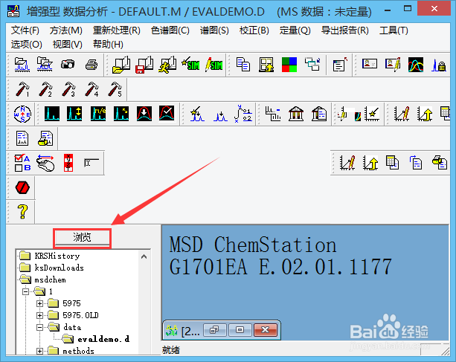Click the library building icon

click(x=296, y=114)
